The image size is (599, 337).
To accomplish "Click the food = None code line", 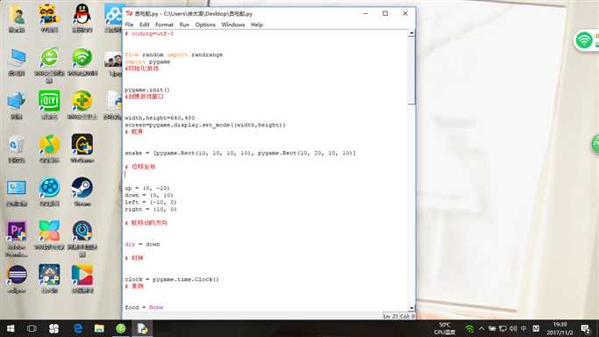I will [144, 307].
